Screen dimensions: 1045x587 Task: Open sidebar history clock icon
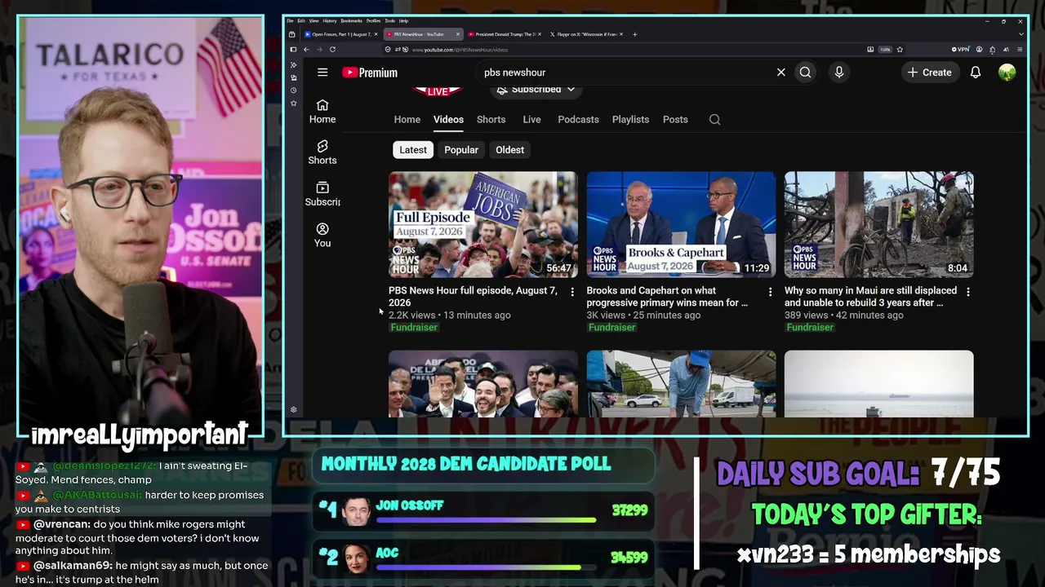click(294, 90)
